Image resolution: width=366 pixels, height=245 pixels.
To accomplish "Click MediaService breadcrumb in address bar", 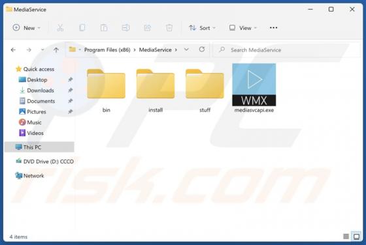I will tap(156, 50).
